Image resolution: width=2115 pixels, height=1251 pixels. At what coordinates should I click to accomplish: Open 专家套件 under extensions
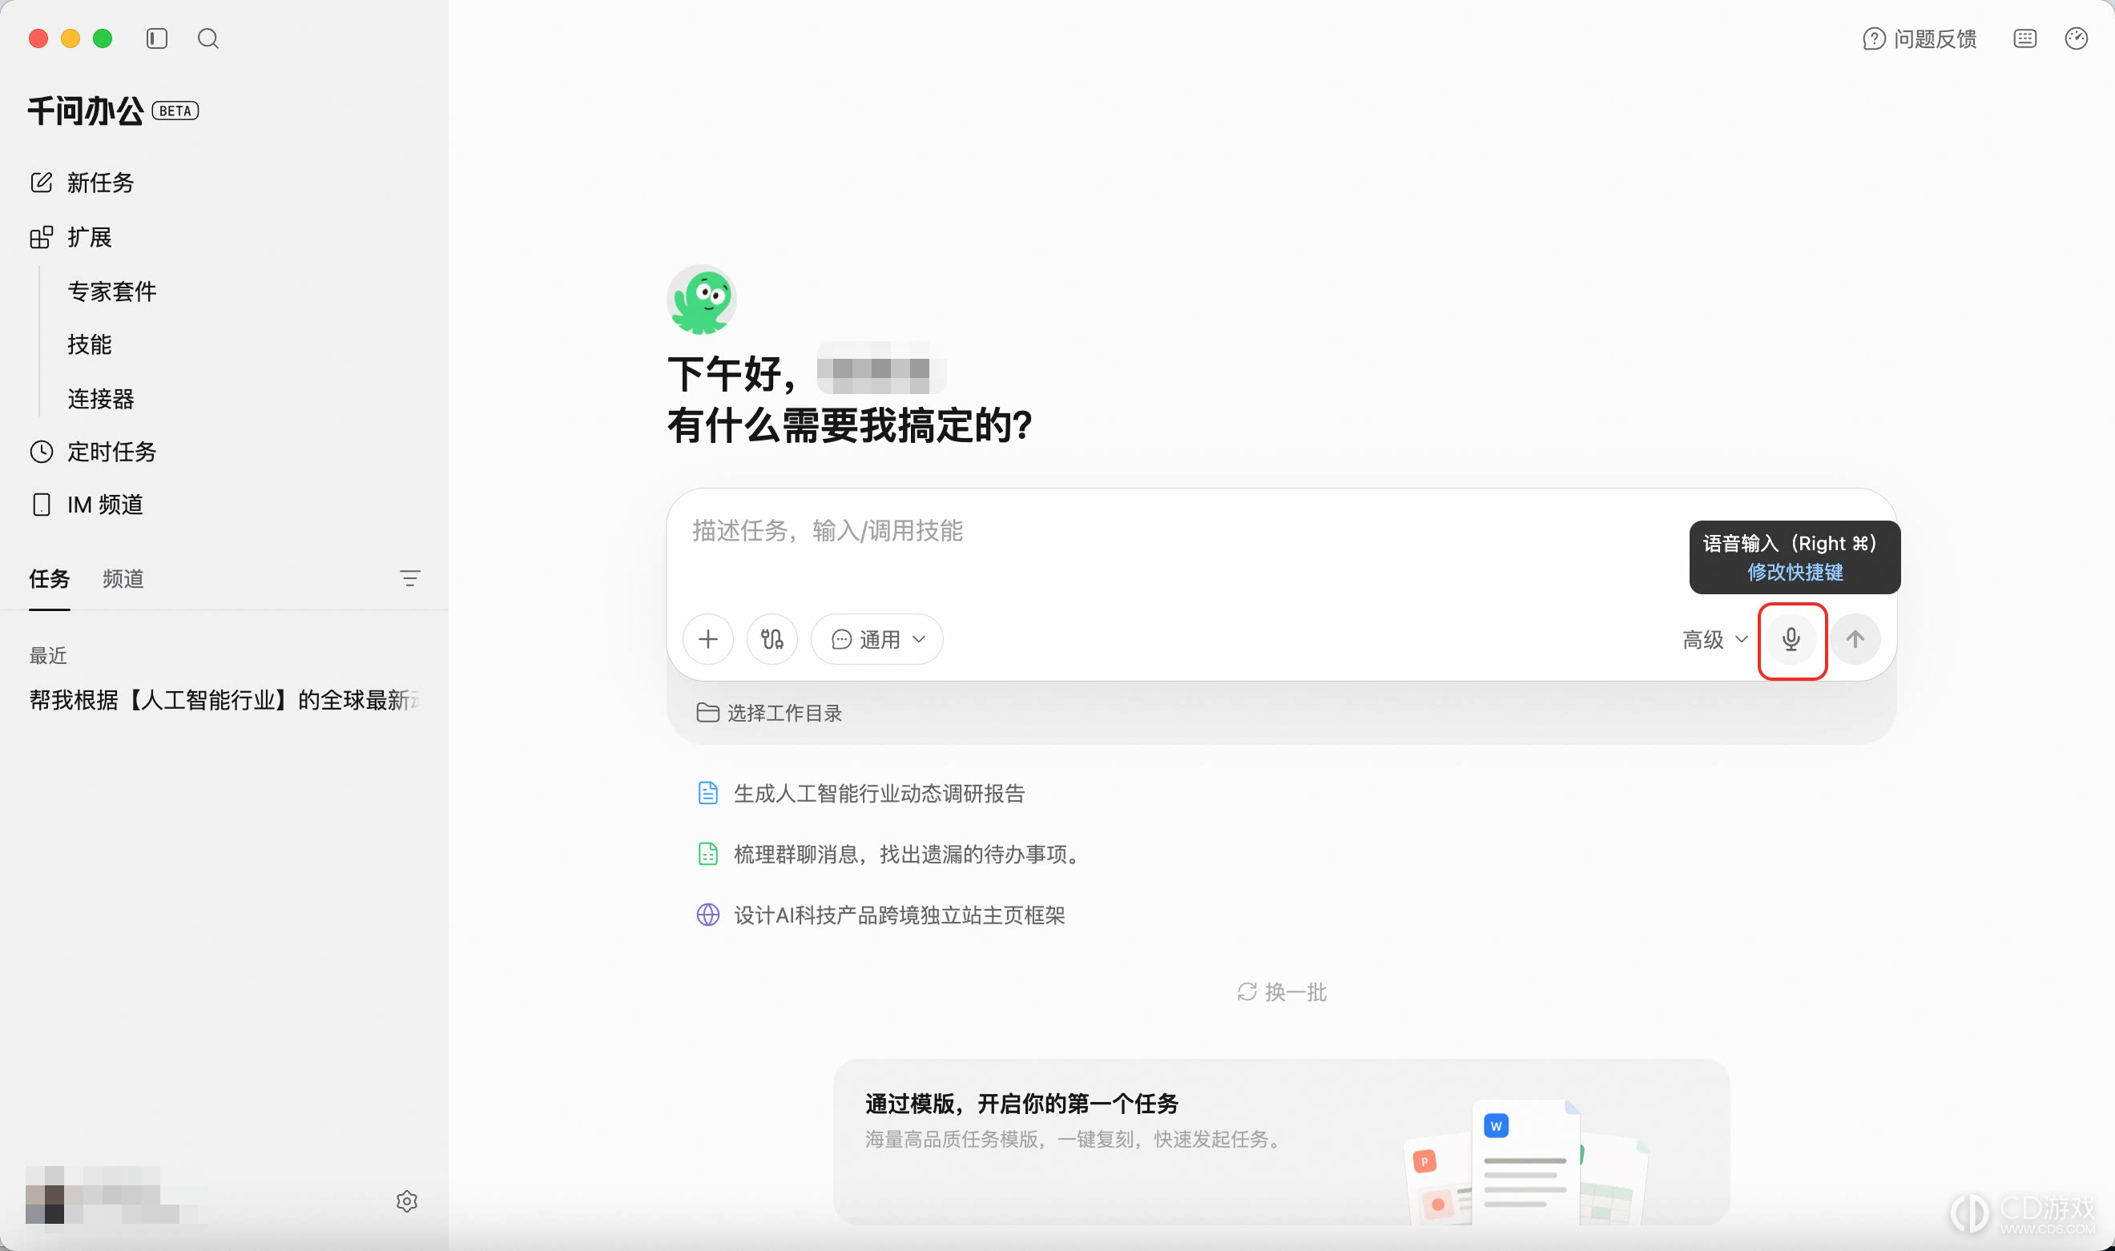112,292
